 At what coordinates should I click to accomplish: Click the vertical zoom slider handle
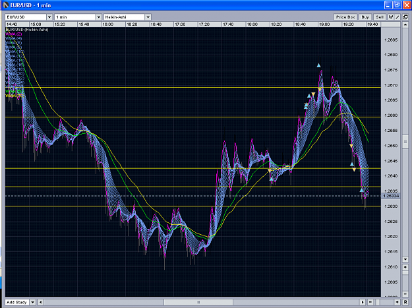tap(405, 273)
